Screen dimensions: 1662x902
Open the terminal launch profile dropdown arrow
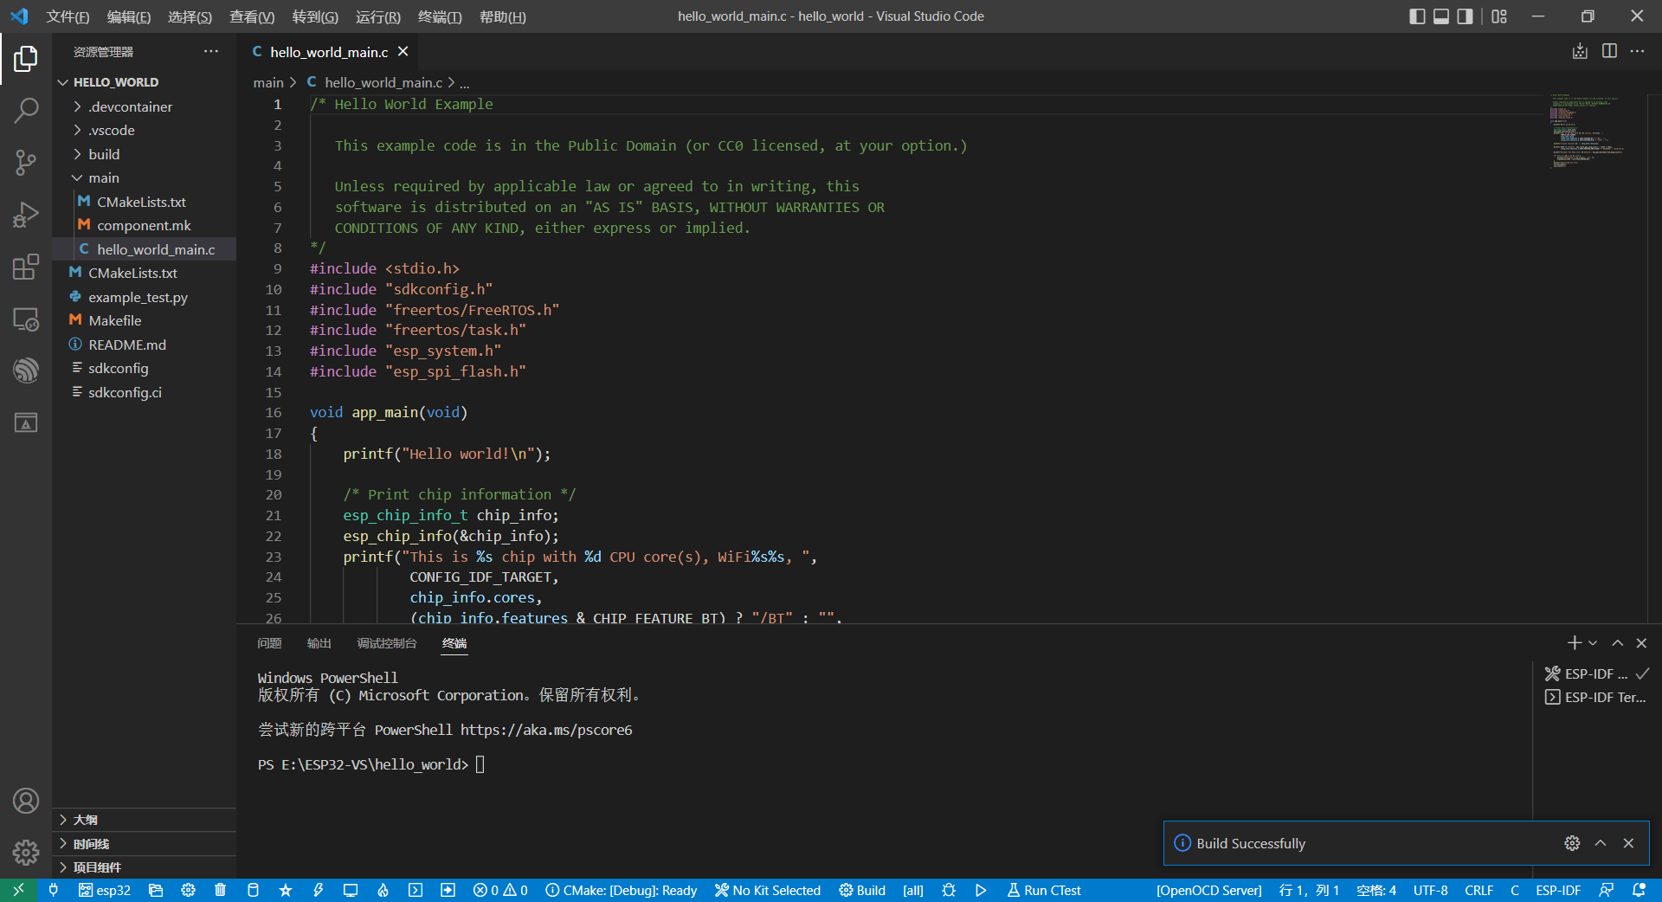(x=1593, y=642)
